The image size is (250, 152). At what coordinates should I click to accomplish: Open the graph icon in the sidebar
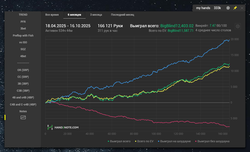(23, 117)
